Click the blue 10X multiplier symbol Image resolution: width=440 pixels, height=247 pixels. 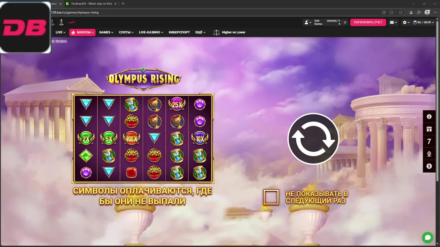coord(200,139)
